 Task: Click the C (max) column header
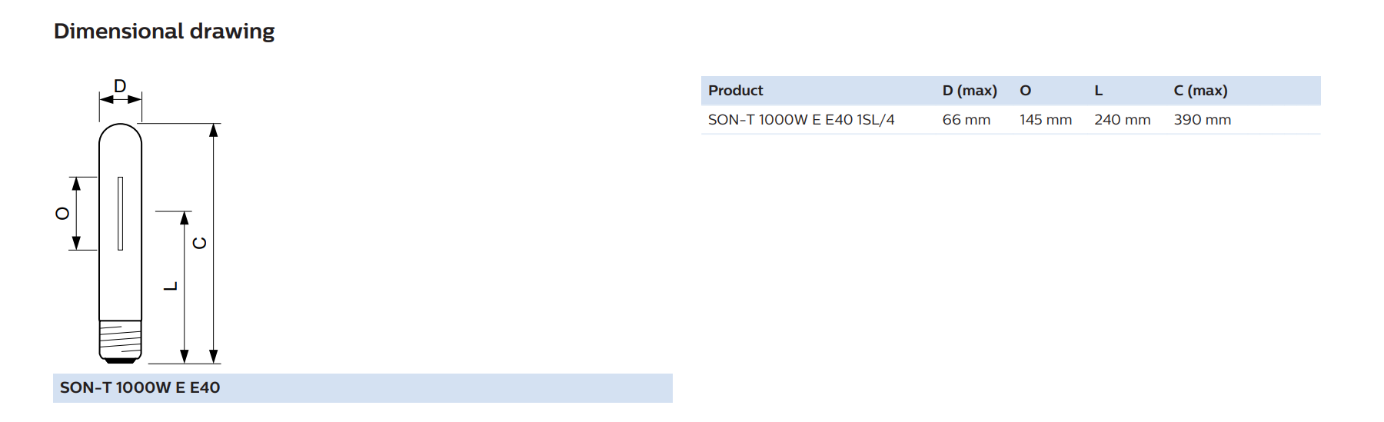1200,91
